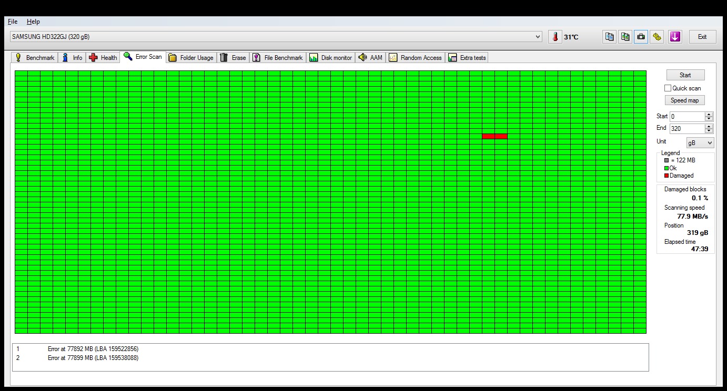Screen dimensions: 727x391
Task: Open the Disk monitor tab
Action: tap(331, 58)
